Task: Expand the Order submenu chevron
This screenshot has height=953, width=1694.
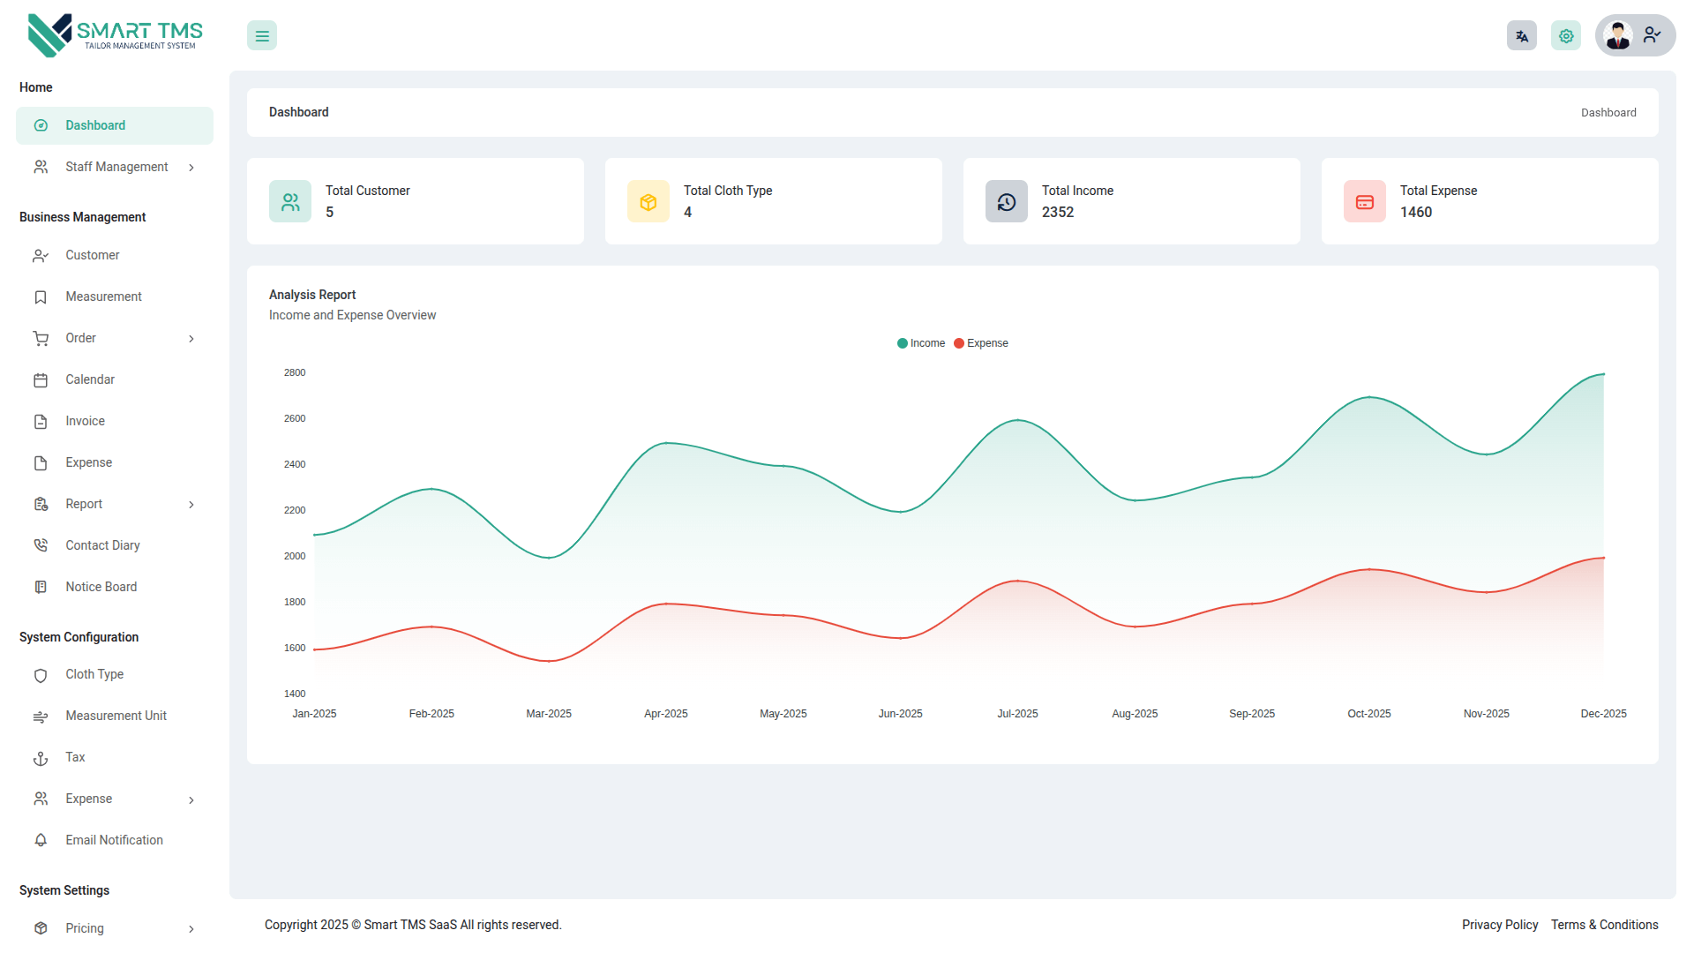Action: [x=191, y=339]
